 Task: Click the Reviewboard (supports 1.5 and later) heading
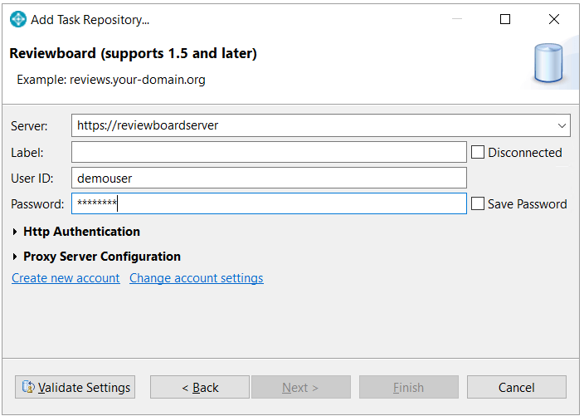(133, 53)
